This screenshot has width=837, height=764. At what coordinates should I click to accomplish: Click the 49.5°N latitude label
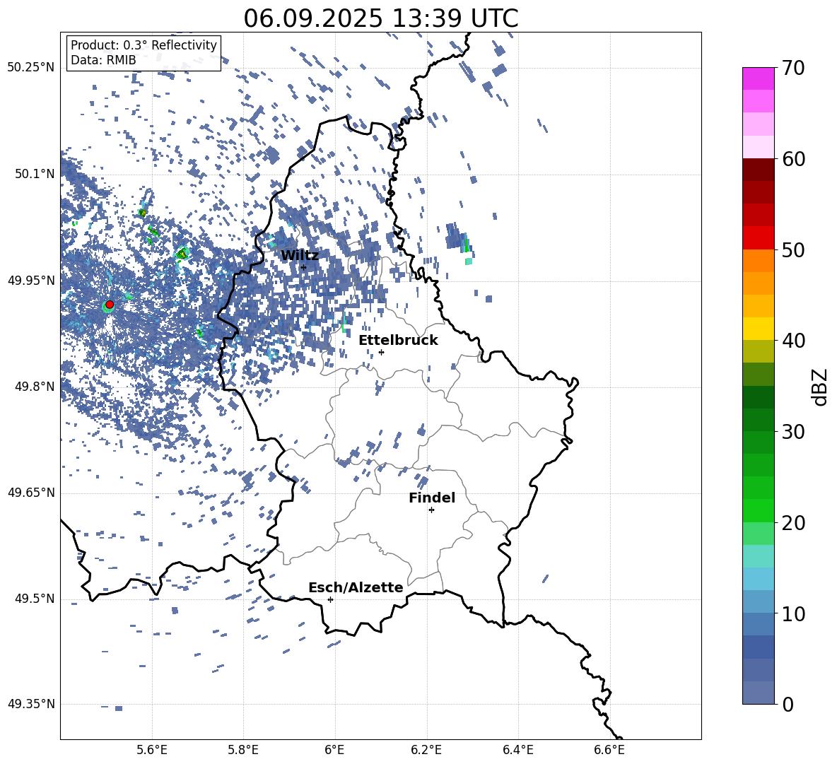[x=35, y=599]
